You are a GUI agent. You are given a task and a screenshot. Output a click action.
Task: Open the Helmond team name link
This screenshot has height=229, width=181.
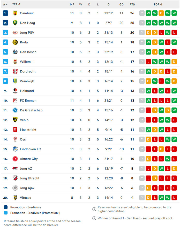(27, 91)
